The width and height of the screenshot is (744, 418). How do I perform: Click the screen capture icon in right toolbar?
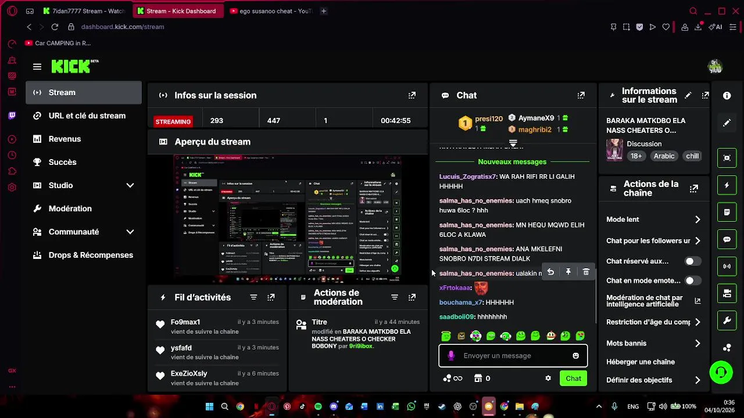(727, 158)
